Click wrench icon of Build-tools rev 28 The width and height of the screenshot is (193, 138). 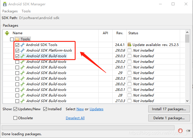pos(22,95)
